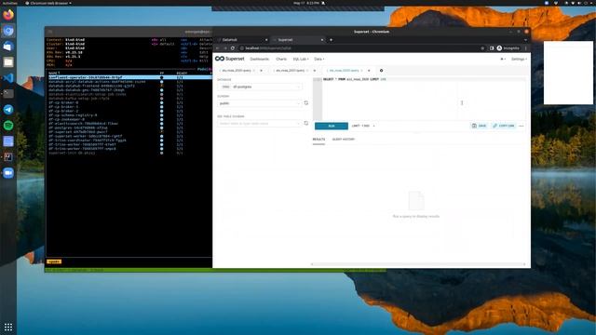596x335 pixels.
Task: Refresh the schema list icon
Action: tap(306, 103)
